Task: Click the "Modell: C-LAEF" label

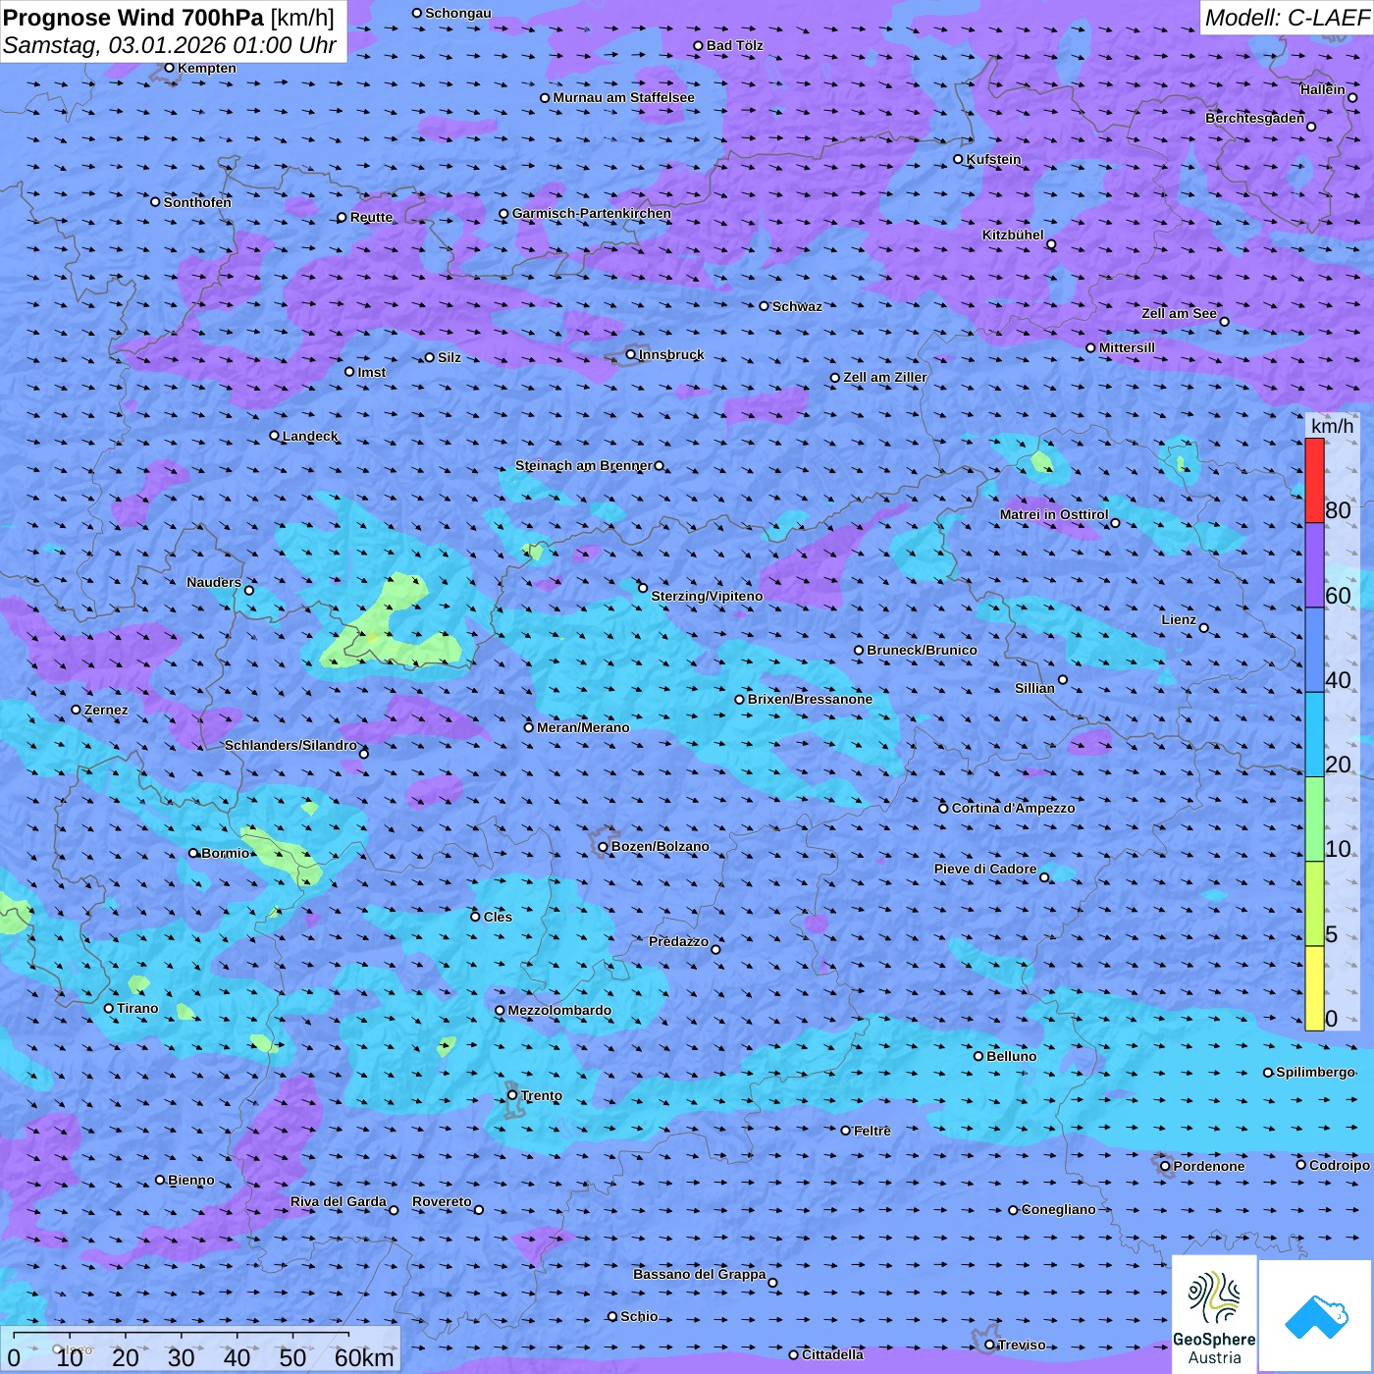Action: [1287, 18]
